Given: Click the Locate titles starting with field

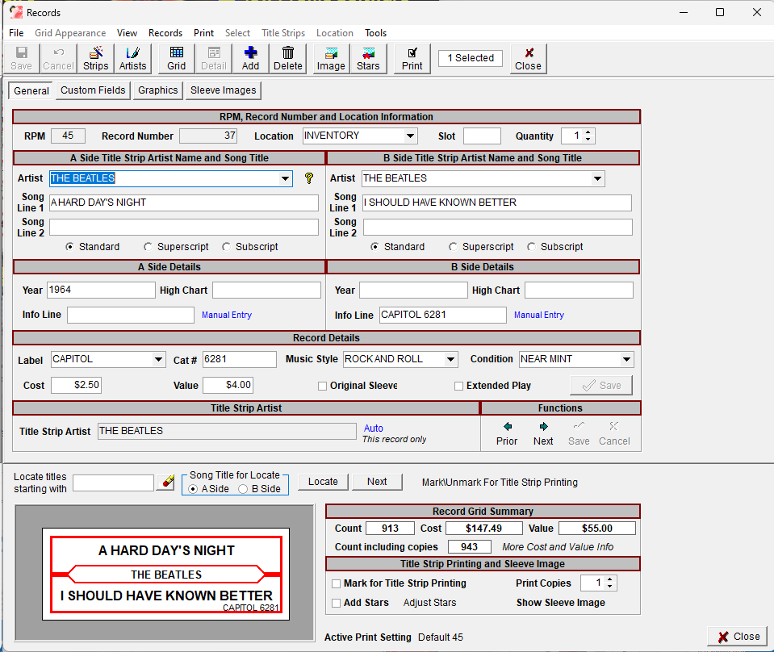Looking at the screenshot, I should 113,483.
